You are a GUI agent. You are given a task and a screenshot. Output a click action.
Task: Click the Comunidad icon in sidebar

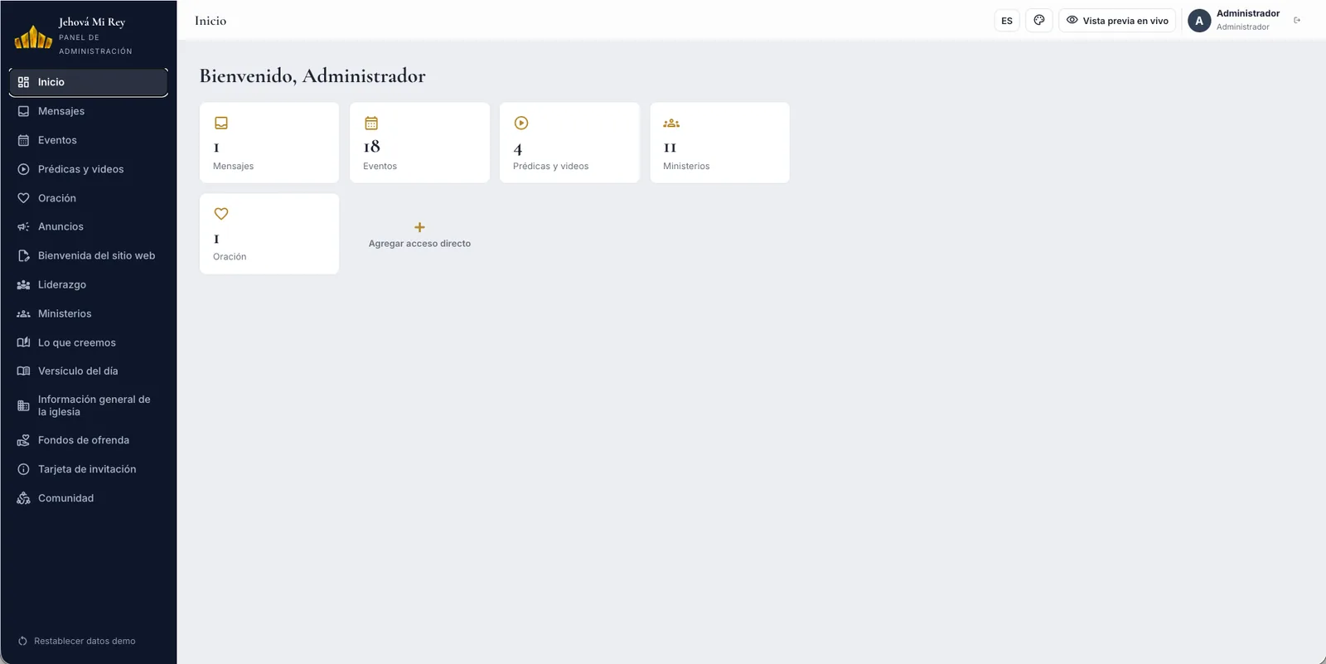(23, 498)
